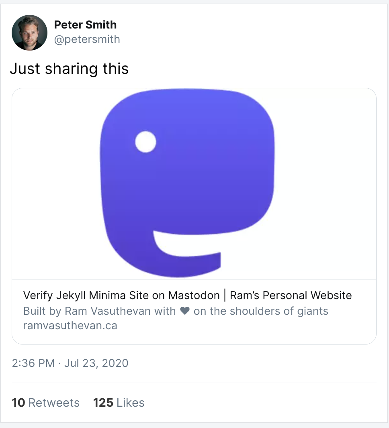Open the ramvasuthevan.ca domain link
The height and width of the screenshot is (428, 389).
[x=70, y=325]
